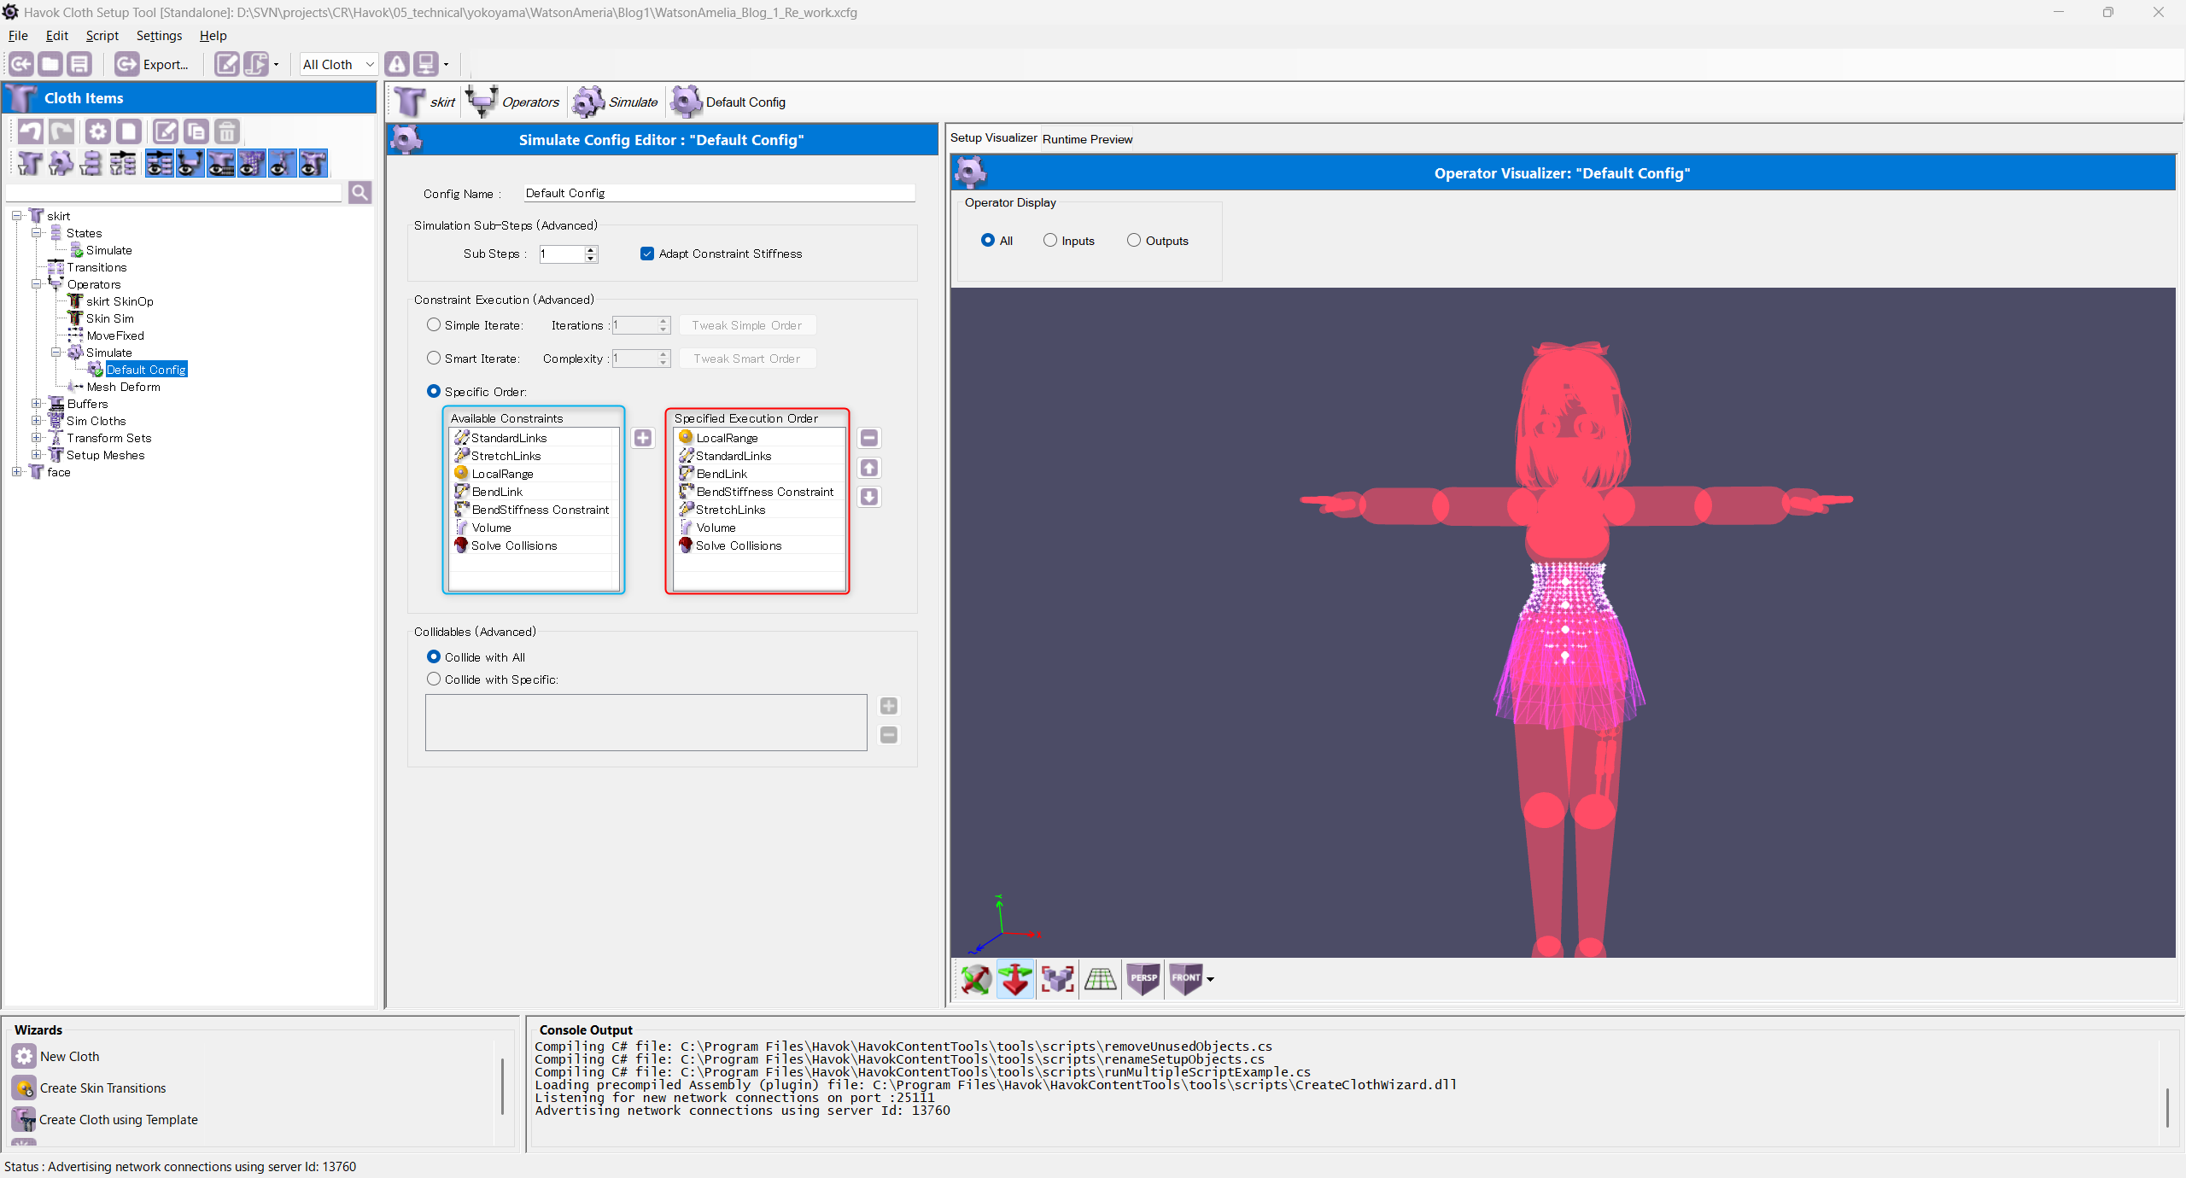Move constraint down with arrow button
This screenshot has height=1178, width=2186.
(869, 497)
